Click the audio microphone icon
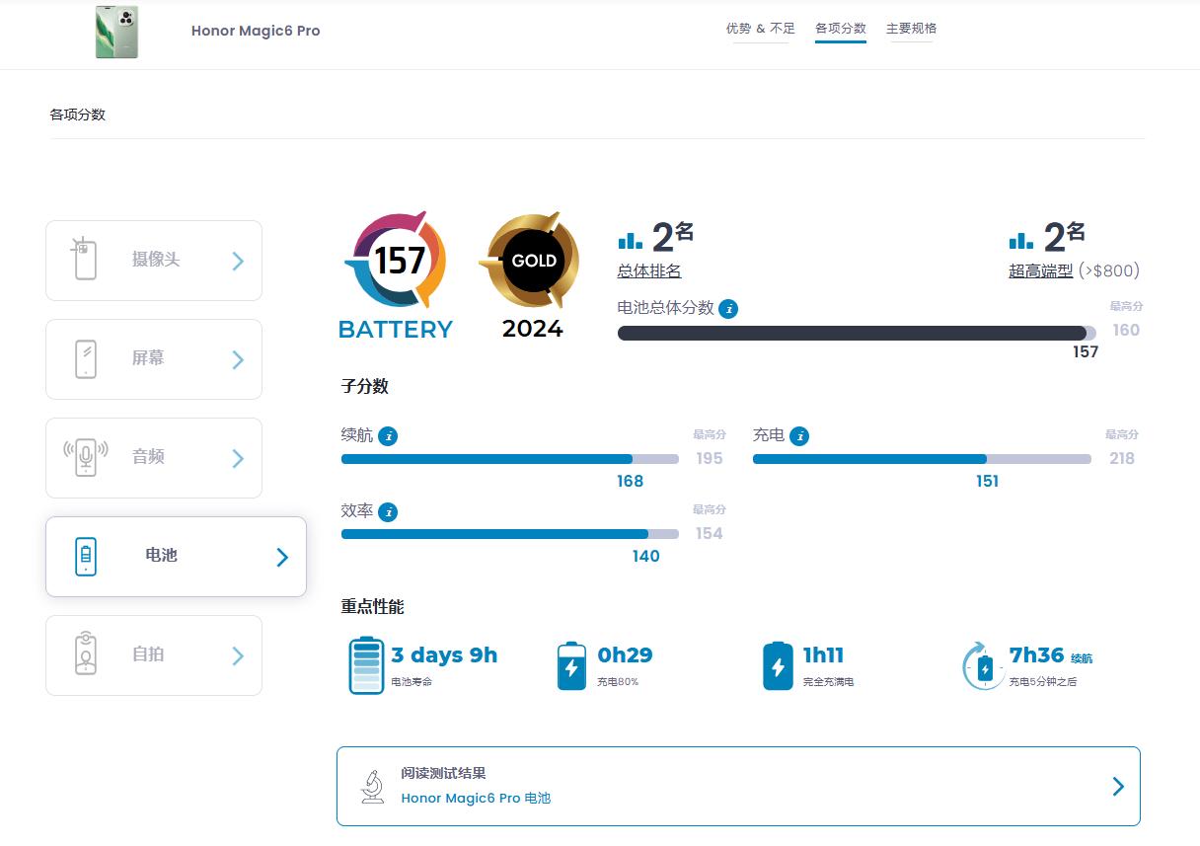1200x846 pixels. [x=86, y=457]
